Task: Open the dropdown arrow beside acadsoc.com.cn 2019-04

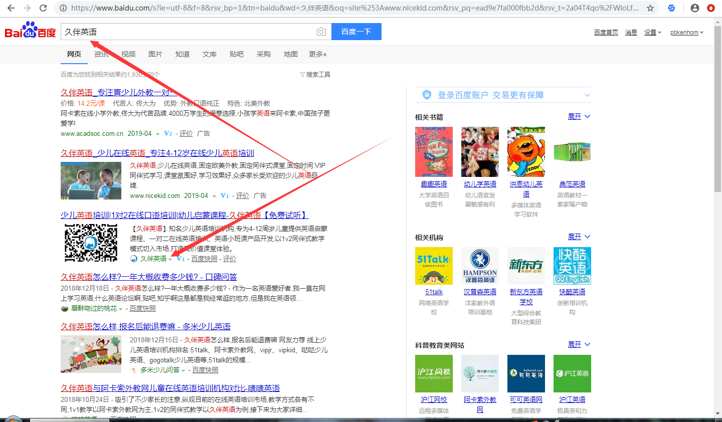Action: 157,134
